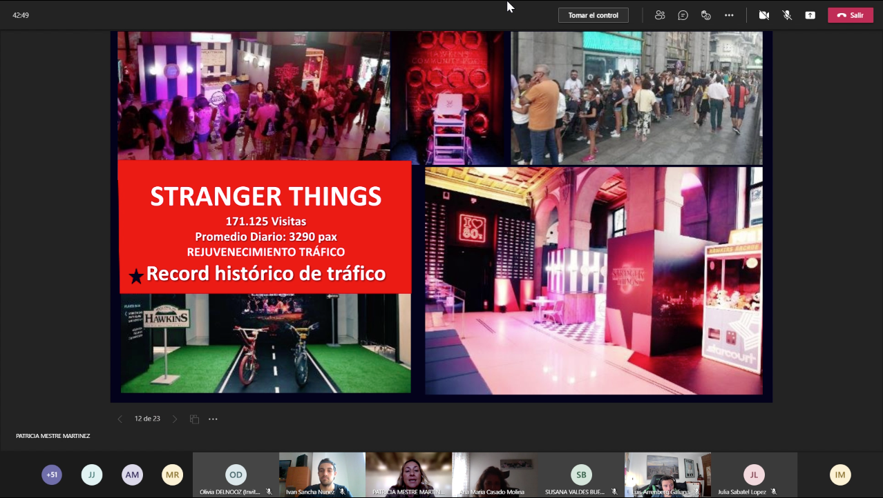
Task: Select the AM participant avatar
Action: tap(132, 475)
